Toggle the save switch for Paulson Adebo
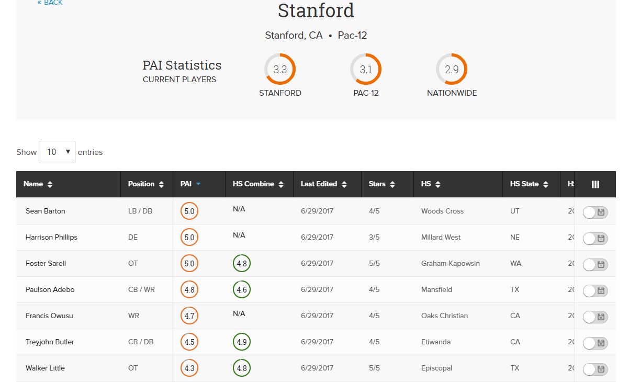This screenshot has height=382, width=629. pos(596,290)
